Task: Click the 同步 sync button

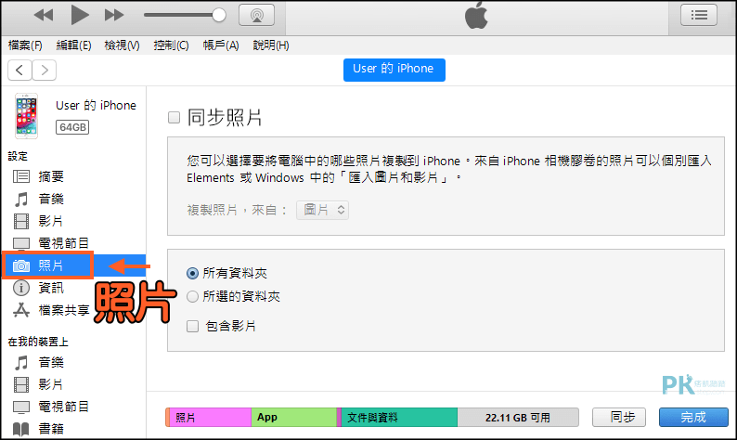Action: point(619,417)
